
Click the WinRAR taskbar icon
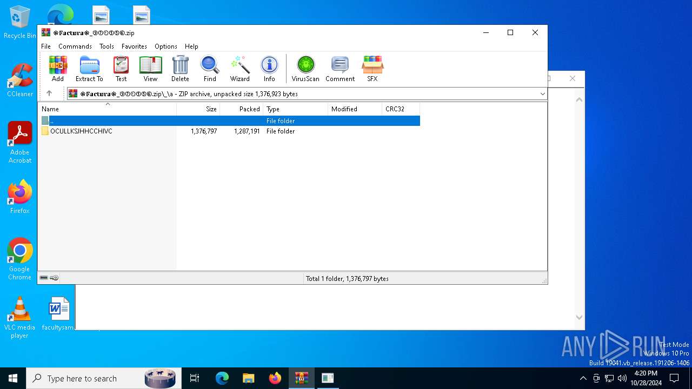tap(302, 378)
